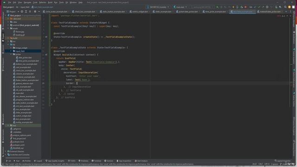Open the Build menu
Screen dimensions: 297x167
(50, 2)
